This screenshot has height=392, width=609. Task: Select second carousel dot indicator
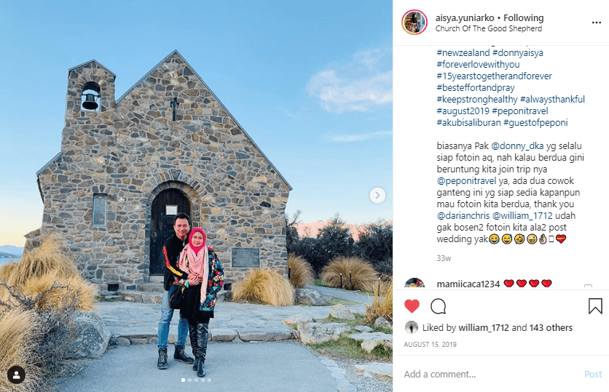click(189, 380)
